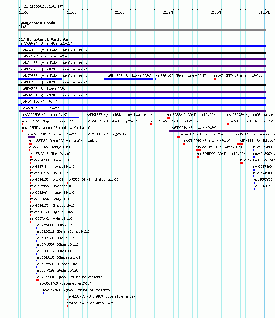Open nsv4280755 gnomAD variant label

101,296
